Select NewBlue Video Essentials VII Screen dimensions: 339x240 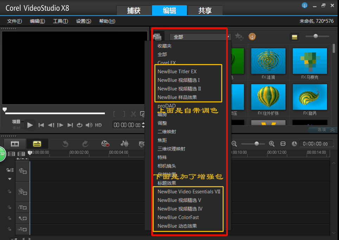coord(189,192)
